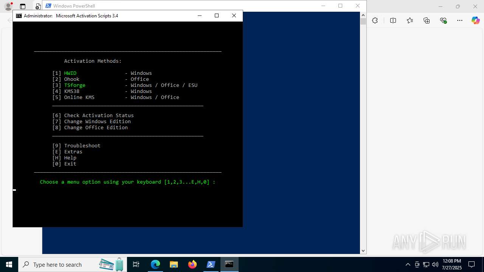This screenshot has width=484, height=272.
Task: Click the Help option text
Action: 70,158
